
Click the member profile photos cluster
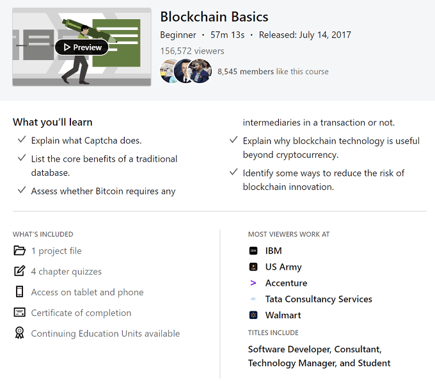coord(186,72)
